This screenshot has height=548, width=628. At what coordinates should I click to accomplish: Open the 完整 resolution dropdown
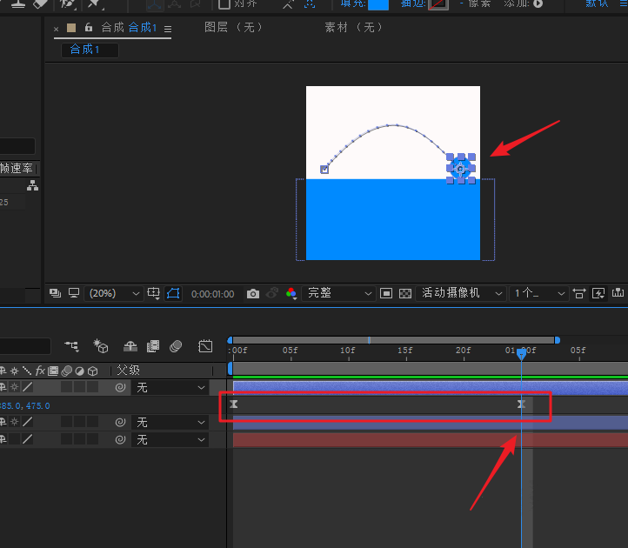coord(339,294)
